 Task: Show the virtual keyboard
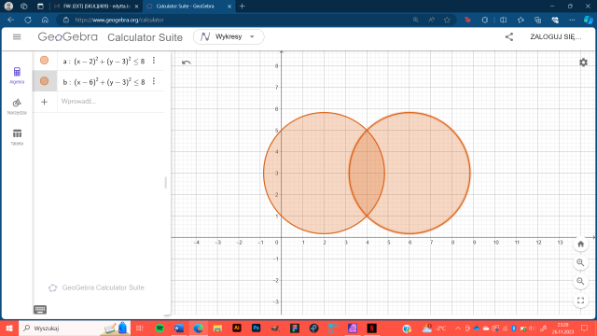(x=40, y=309)
